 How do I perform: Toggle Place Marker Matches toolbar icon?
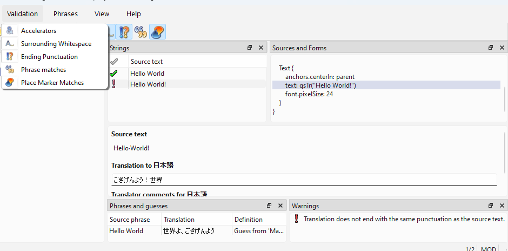click(157, 32)
